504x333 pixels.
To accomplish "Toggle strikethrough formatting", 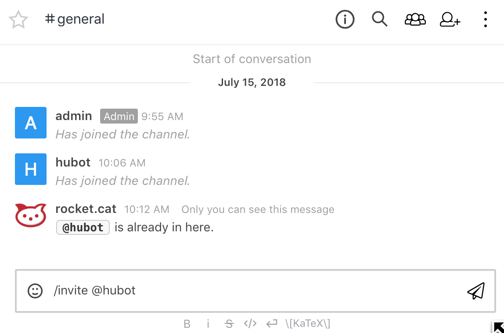I will pyautogui.click(x=229, y=323).
